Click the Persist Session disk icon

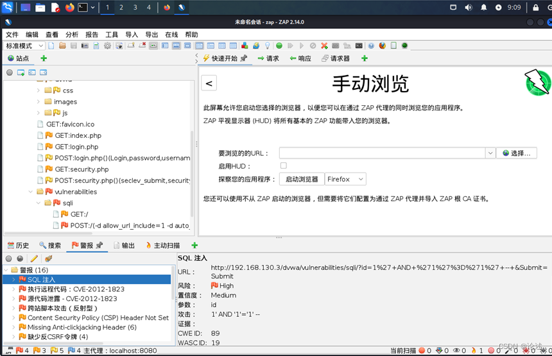point(74,46)
